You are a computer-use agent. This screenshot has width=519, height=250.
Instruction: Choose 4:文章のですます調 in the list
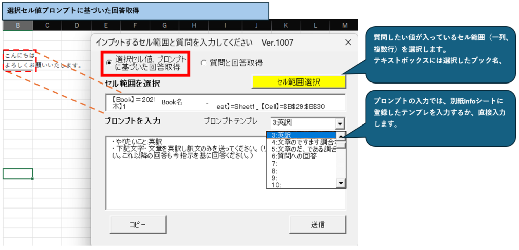pyautogui.click(x=302, y=142)
